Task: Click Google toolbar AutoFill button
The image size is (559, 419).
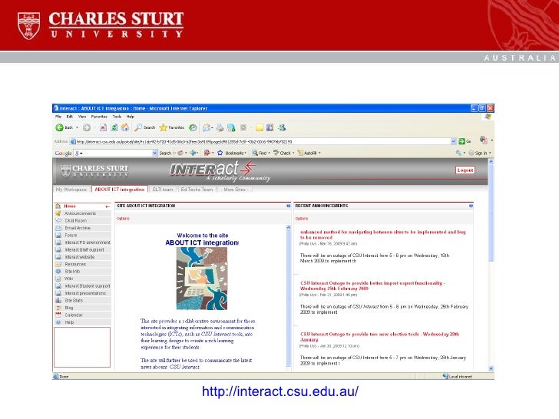Action: point(307,153)
